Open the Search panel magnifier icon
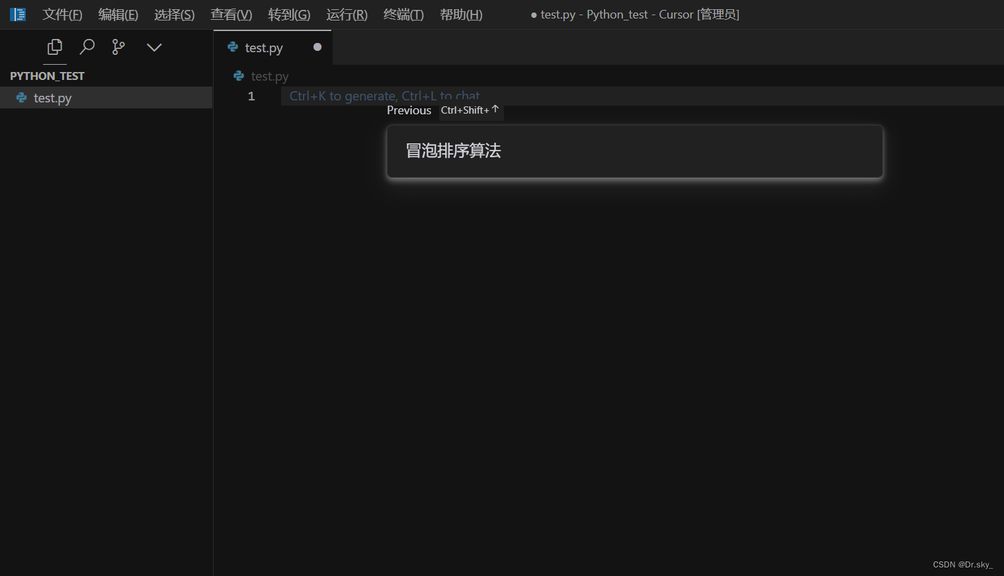Screen dimensions: 1004x576 (x=87, y=47)
